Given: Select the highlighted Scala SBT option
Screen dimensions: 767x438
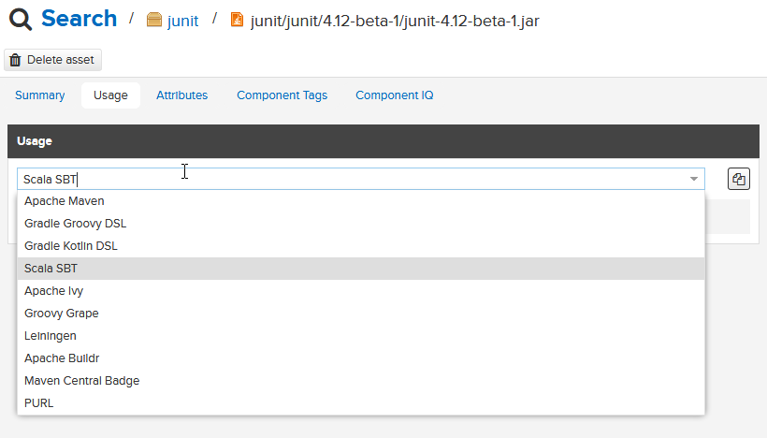Looking at the screenshot, I should point(361,269).
